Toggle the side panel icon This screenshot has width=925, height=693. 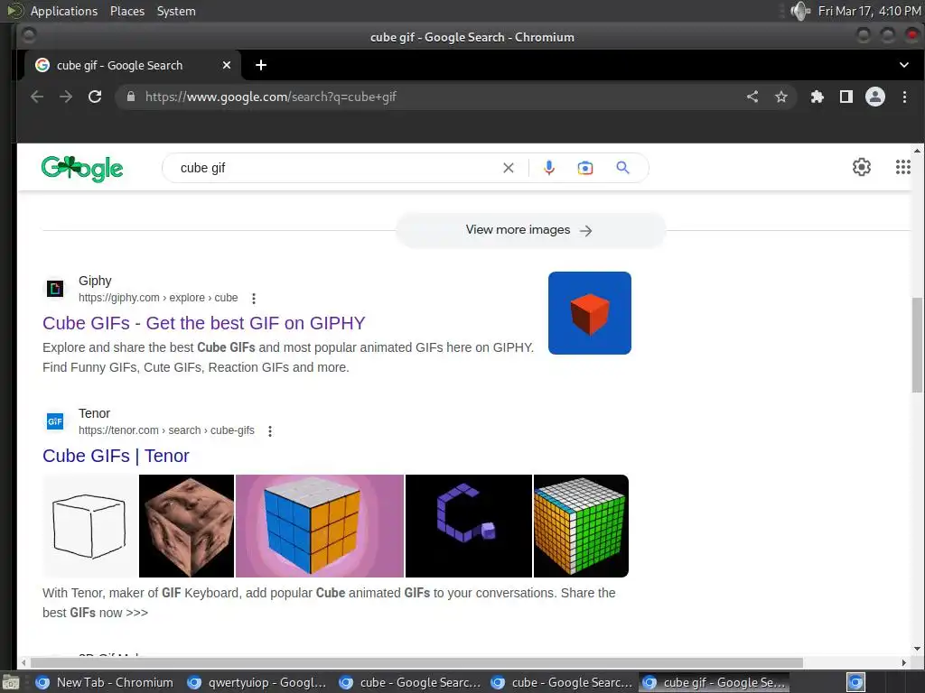pos(846,97)
